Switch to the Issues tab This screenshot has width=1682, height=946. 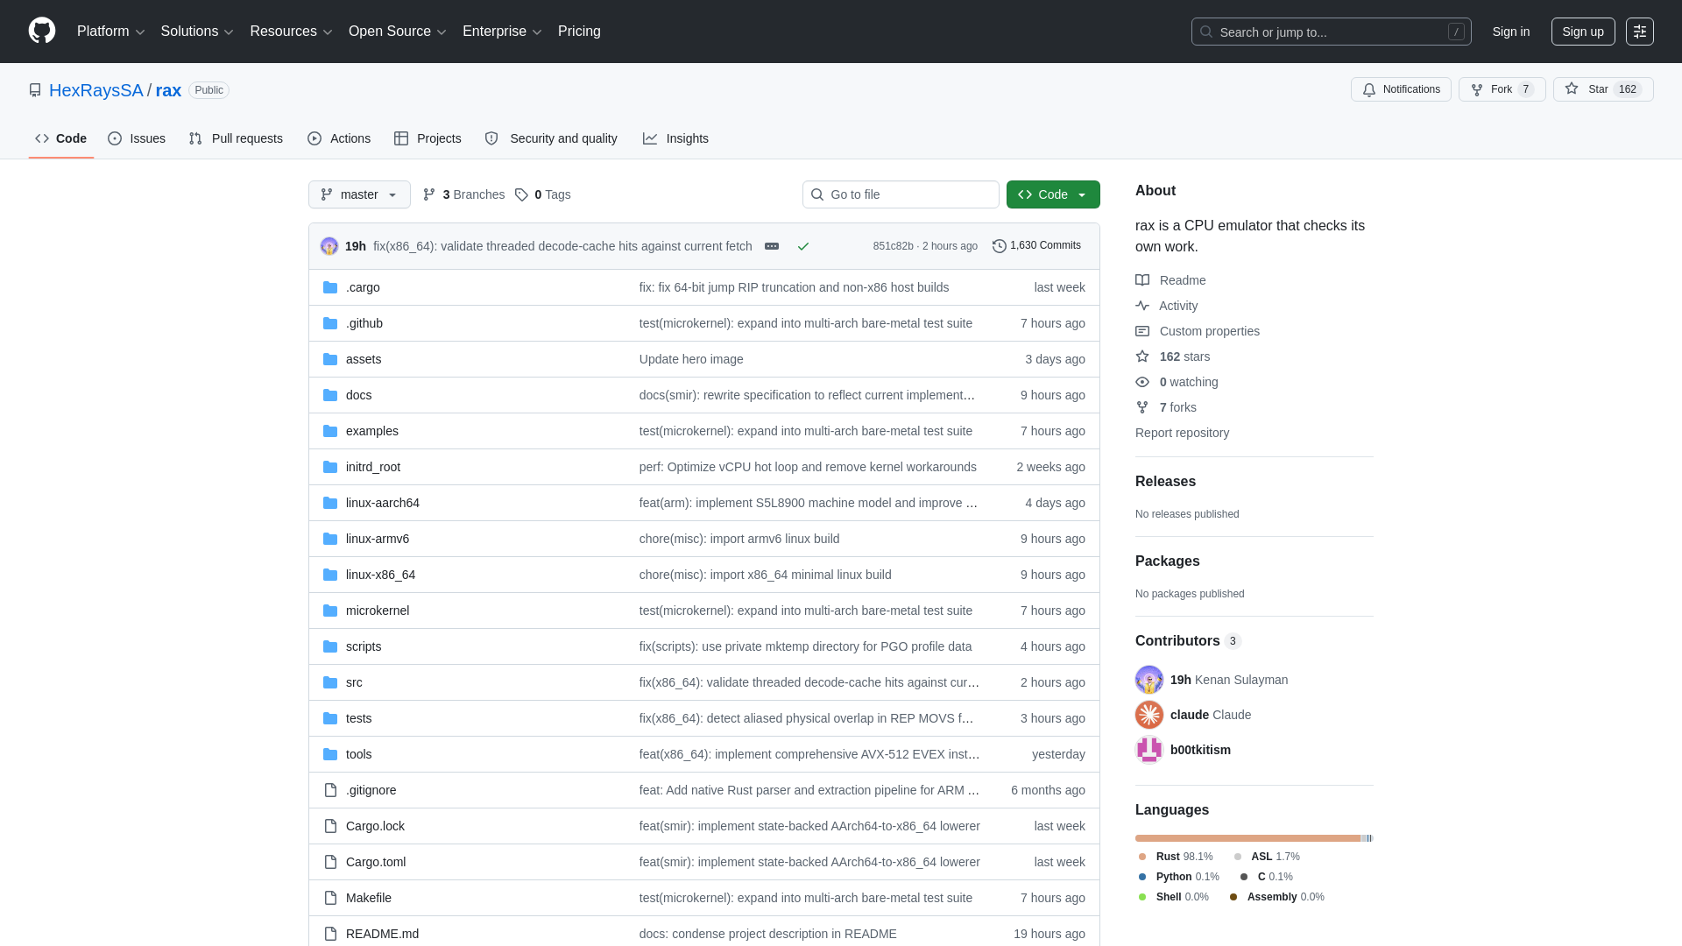point(137,138)
